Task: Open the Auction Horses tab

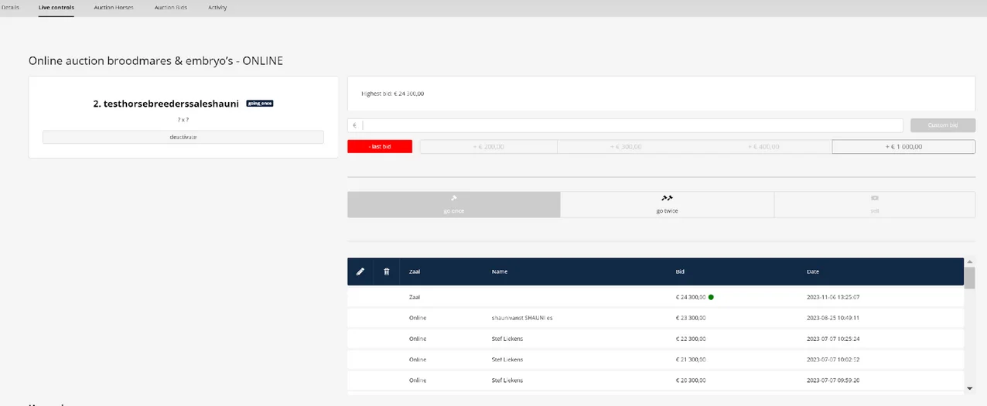Action: coord(114,7)
